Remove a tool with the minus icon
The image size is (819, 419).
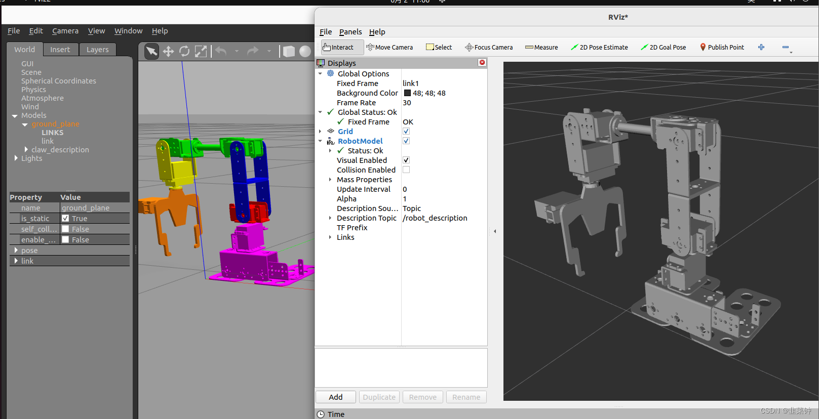[x=786, y=47]
